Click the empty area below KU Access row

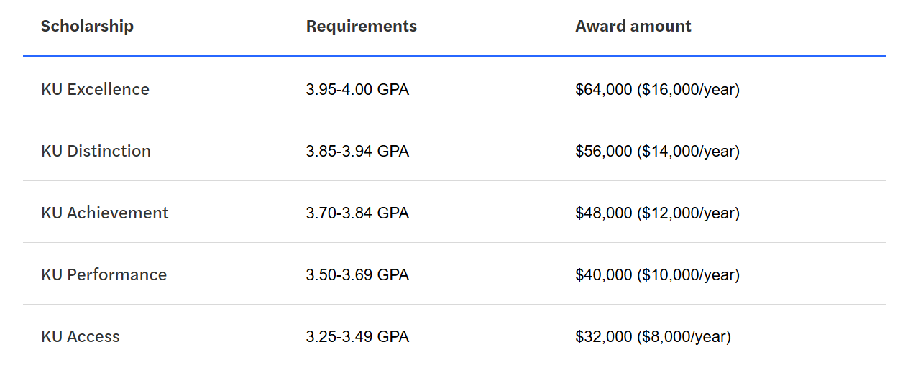pyautogui.click(x=454, y=377)
